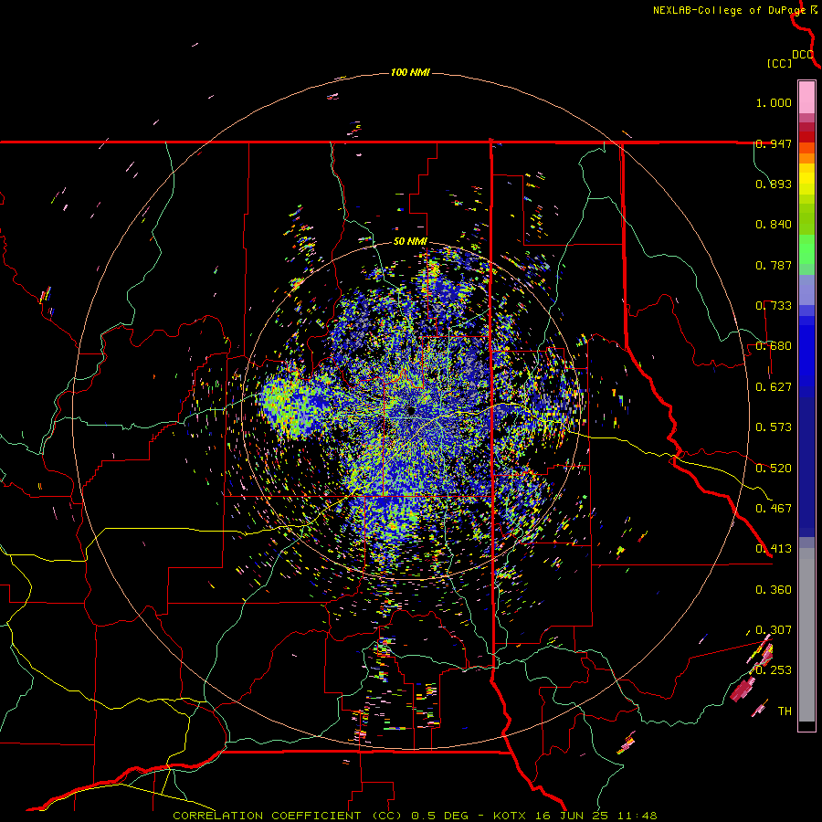Select the 0.680 scale value
The width and height of the screenshot is (822, 822).
coord(774,346)
